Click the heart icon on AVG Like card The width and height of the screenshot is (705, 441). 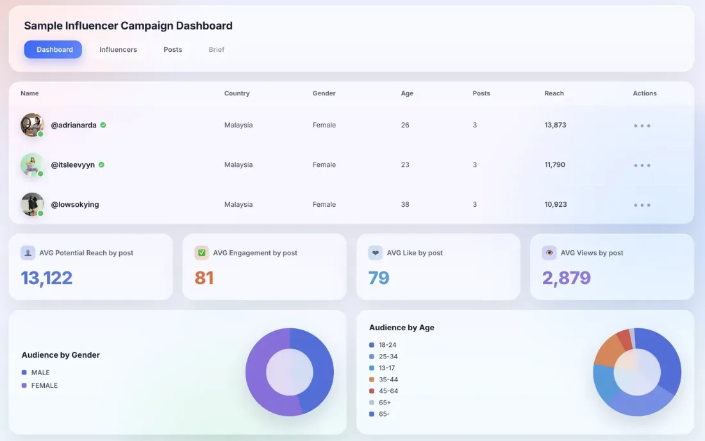click(376, 253)
